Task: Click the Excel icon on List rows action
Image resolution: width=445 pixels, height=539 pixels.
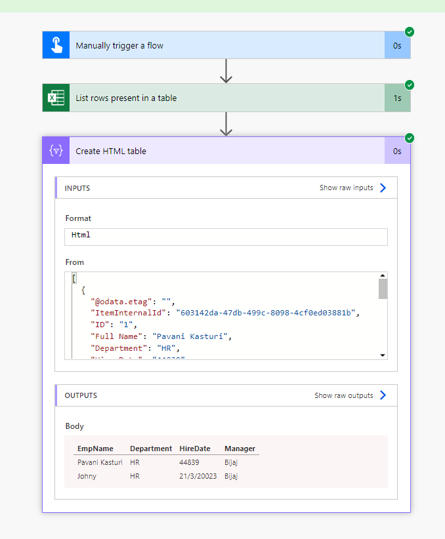Action: [56, 97]
